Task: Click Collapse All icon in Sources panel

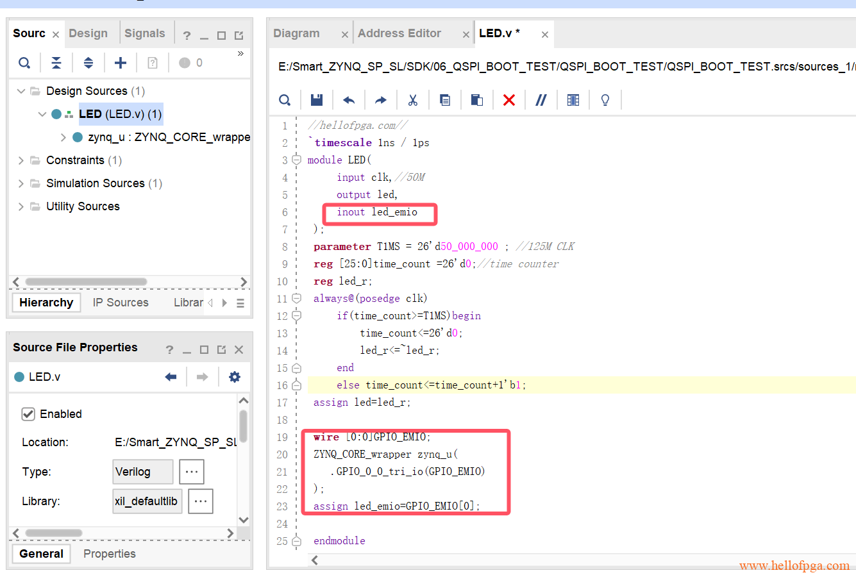Action: click(x=56, y=63)
